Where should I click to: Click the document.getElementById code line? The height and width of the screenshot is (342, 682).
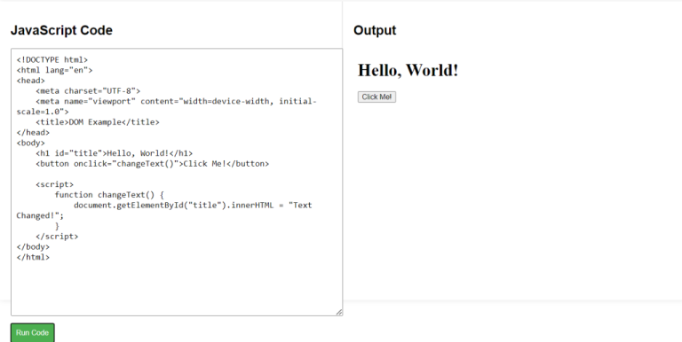tap(193, 206)
